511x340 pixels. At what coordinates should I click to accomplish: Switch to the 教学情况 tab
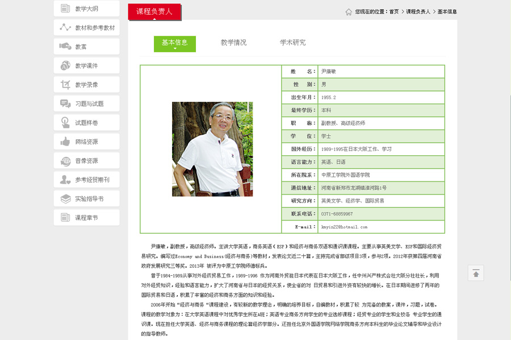(x=234, y=43)
